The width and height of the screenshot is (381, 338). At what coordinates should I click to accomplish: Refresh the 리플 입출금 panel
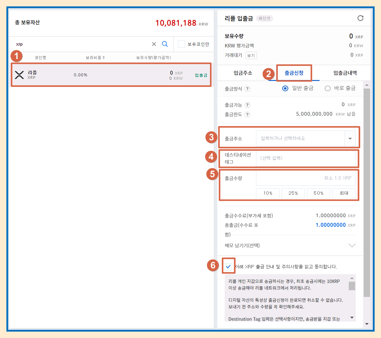360,18
